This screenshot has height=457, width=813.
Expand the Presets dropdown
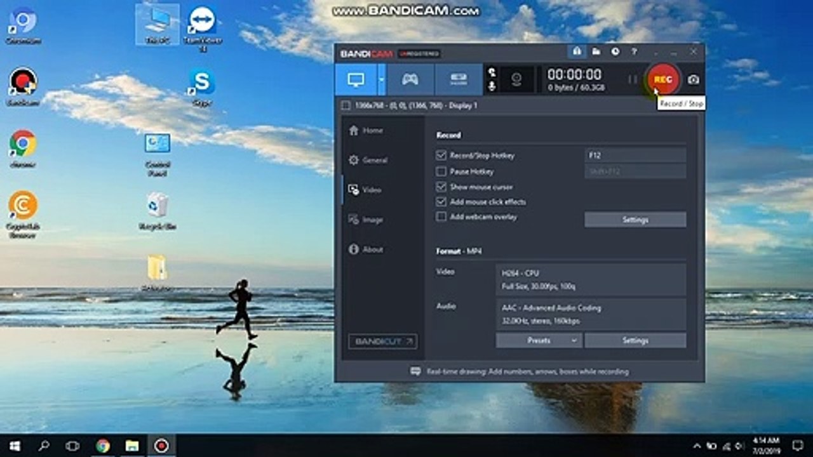[x=539, y=340]
